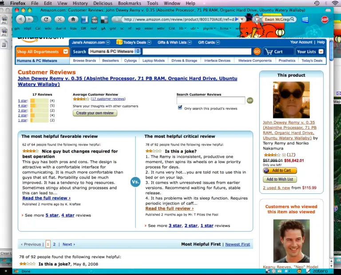
Task: Open the Delicious bookmarks sidebar icon
Action: (84, 20)
